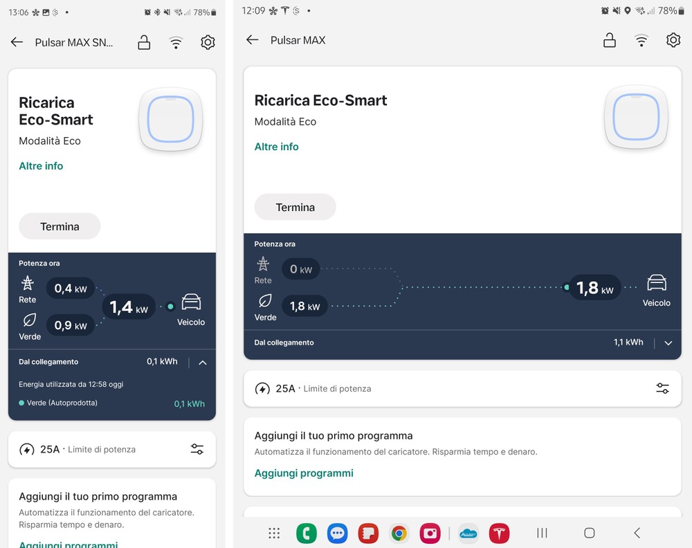Open the app drawer grid icon
This screenshot has height=548, width=692.
coord(274,533)
